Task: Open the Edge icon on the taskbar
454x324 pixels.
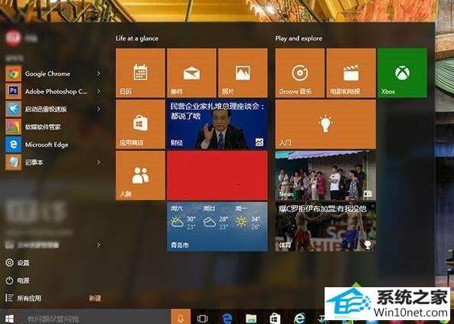Action: click(227, 319)
